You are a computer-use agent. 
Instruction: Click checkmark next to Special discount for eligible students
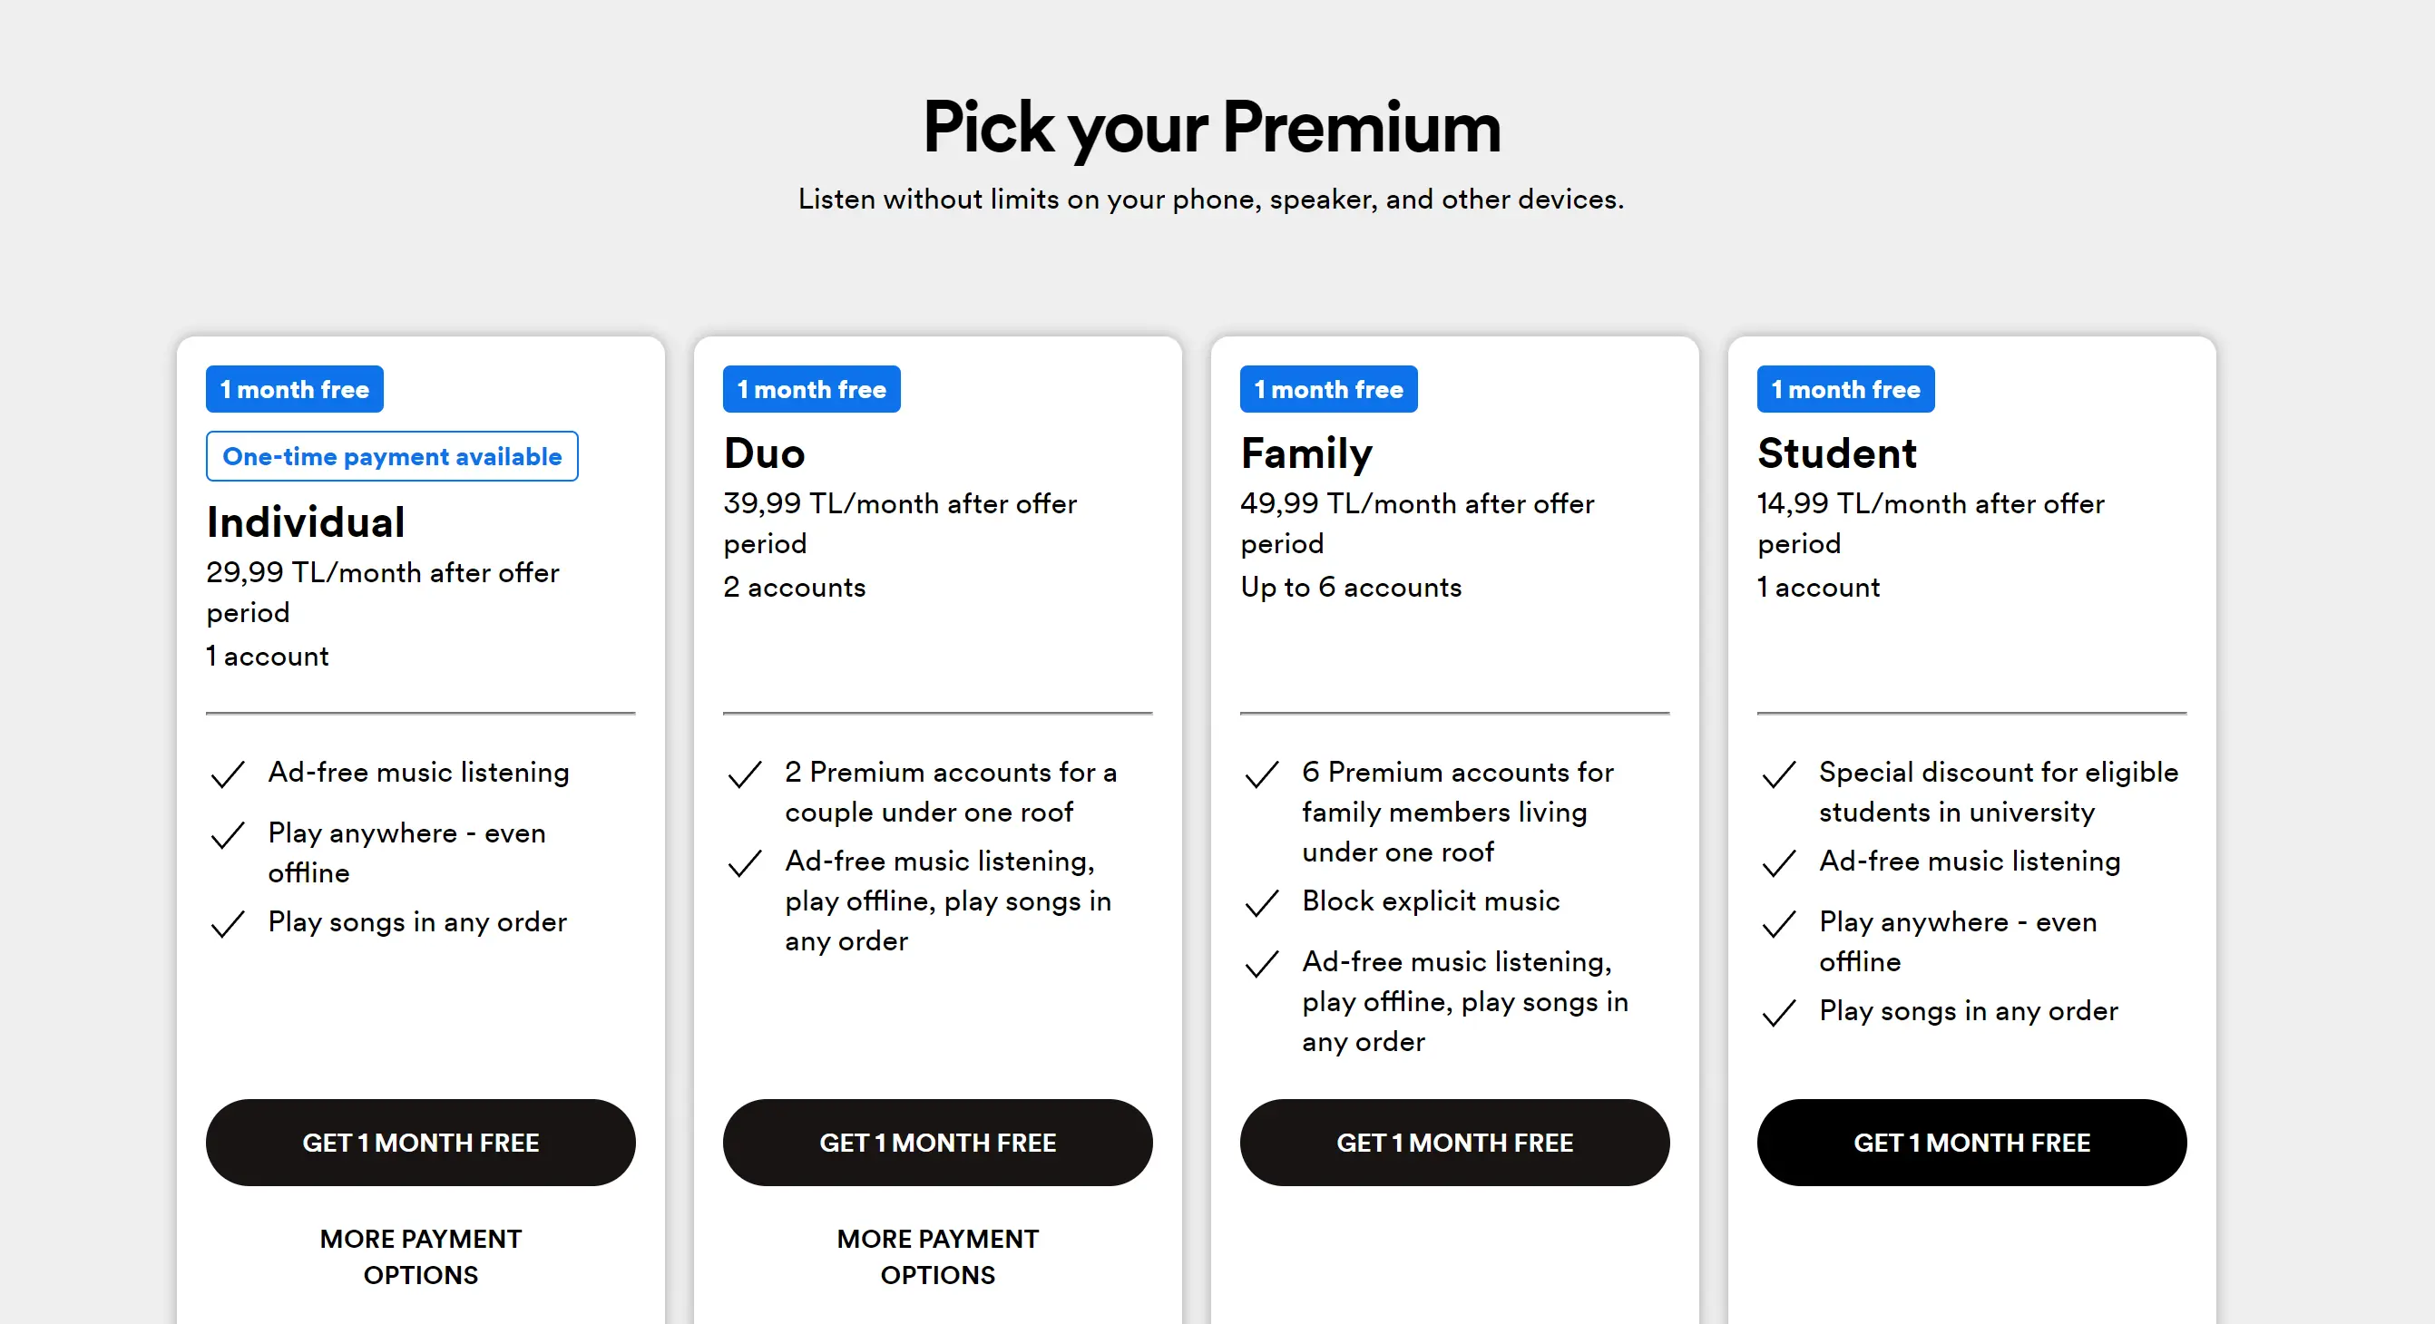[x=1779, y=775]
